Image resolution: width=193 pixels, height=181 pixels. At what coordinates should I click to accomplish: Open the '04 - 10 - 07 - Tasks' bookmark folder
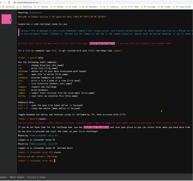[x=130, y=7]
